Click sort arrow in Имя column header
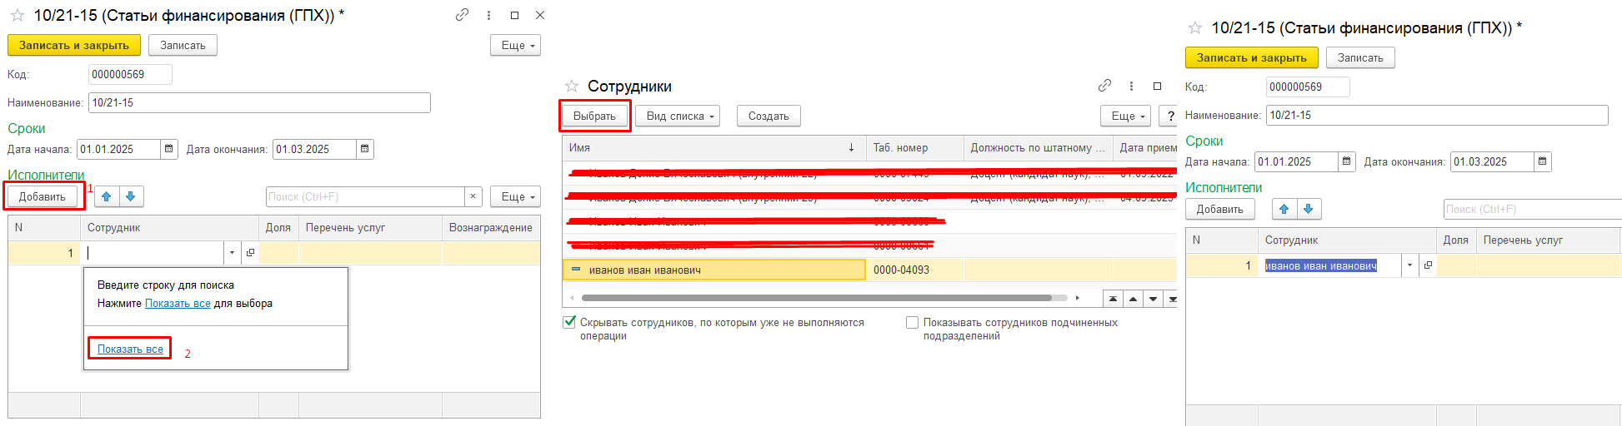Screen dimensions: 1622x426 click(x=851, y=148)
